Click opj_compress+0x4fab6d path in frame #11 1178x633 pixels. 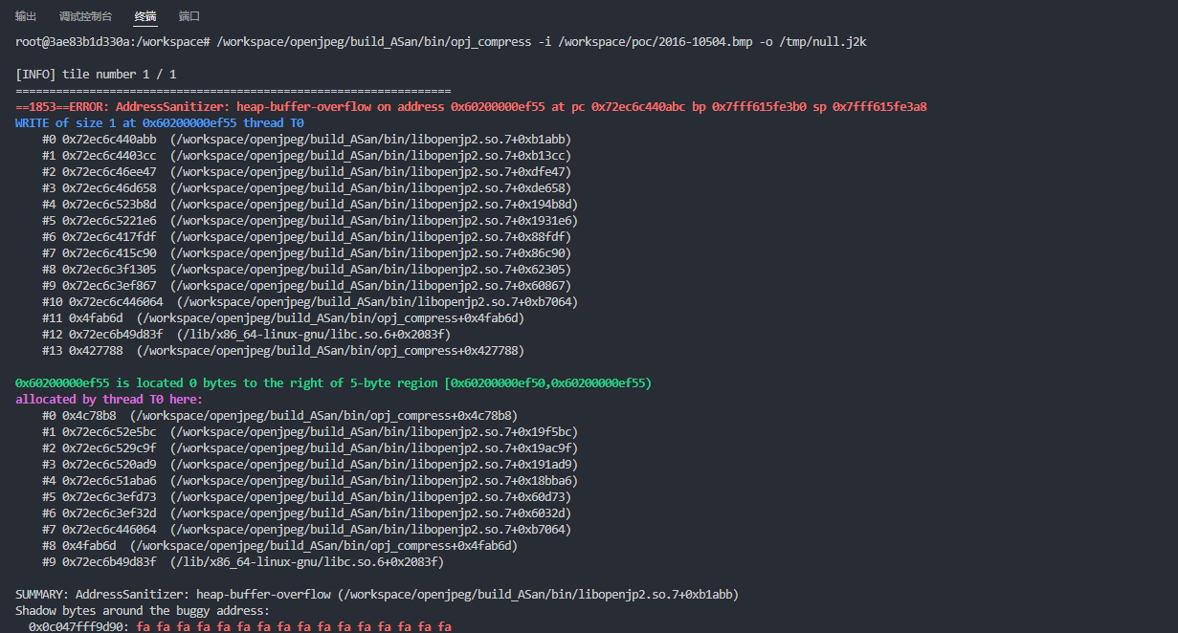point(330,318)
